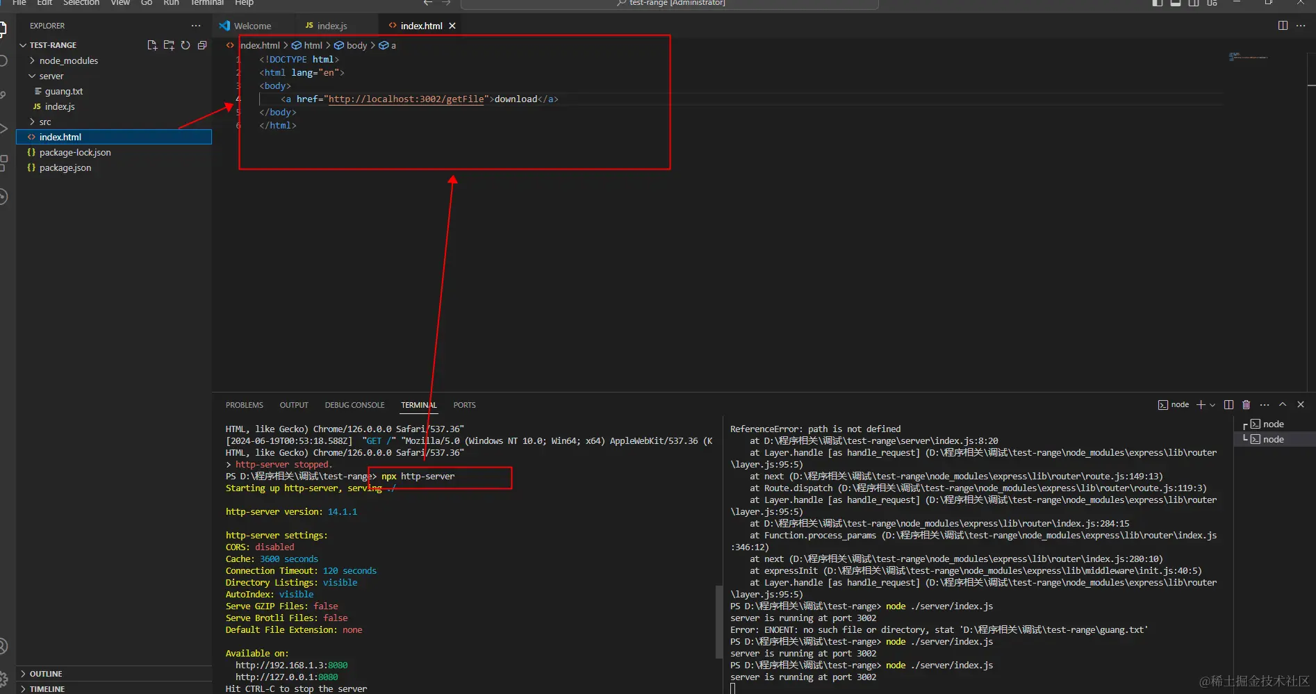Toggle the primary sidebar layout icon
The height and width of the screenshot is (694, 1316).
point(1157,3)
